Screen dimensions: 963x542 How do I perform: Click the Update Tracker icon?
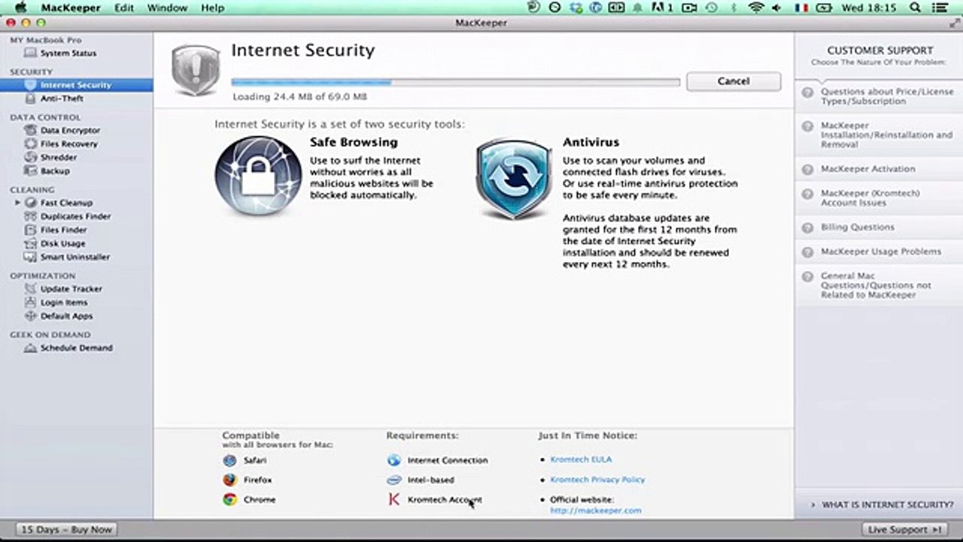click(x=31, y=288)
